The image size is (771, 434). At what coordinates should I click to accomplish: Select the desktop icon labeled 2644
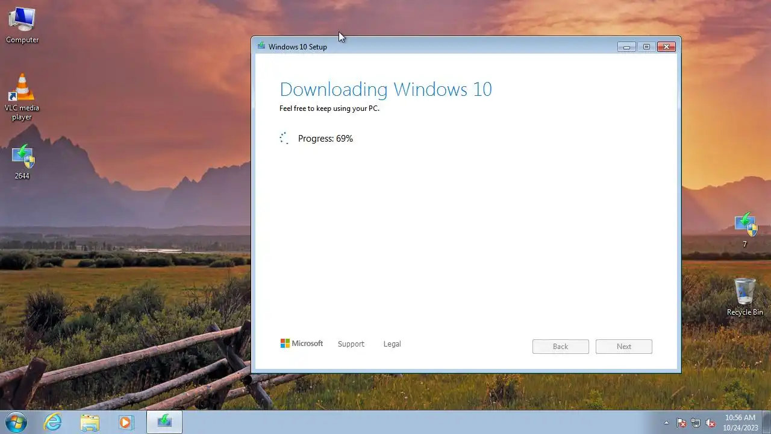[x=22, y=162]
